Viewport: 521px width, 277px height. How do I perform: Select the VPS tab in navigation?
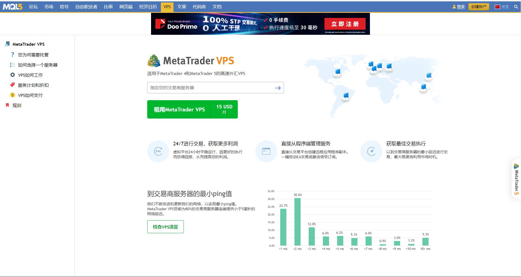(x=167, y=7)
